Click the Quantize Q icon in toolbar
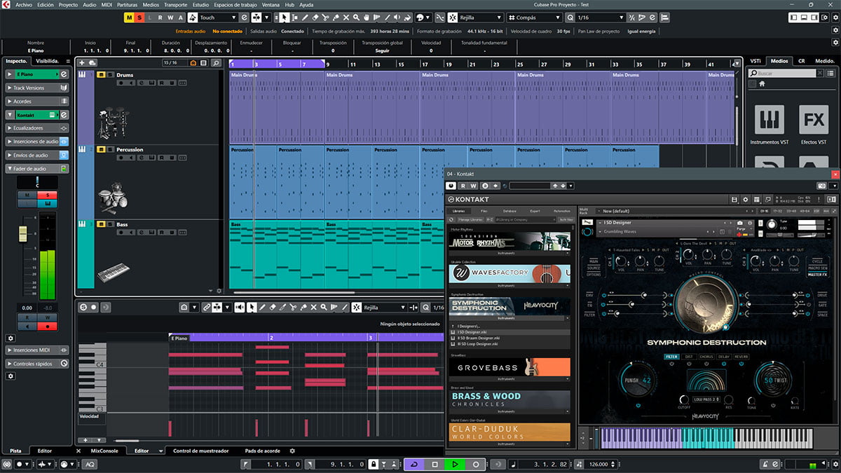This screenshot has height=473, width=841. 570,17
